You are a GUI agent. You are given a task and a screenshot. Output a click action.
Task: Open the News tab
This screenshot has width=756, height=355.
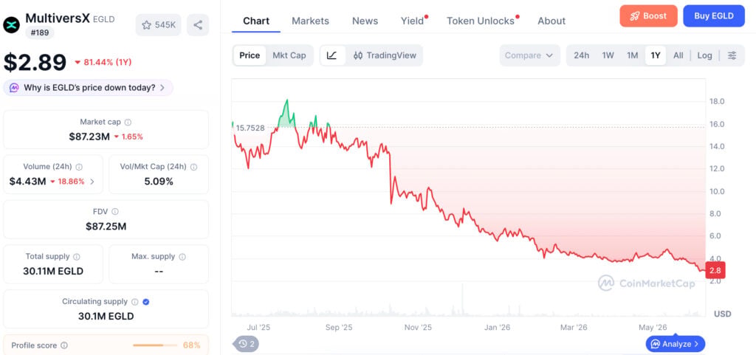(365, 21)
